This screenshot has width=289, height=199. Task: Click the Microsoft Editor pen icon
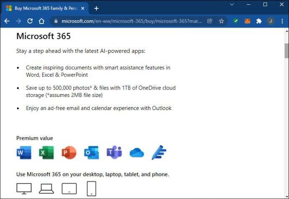159,152
